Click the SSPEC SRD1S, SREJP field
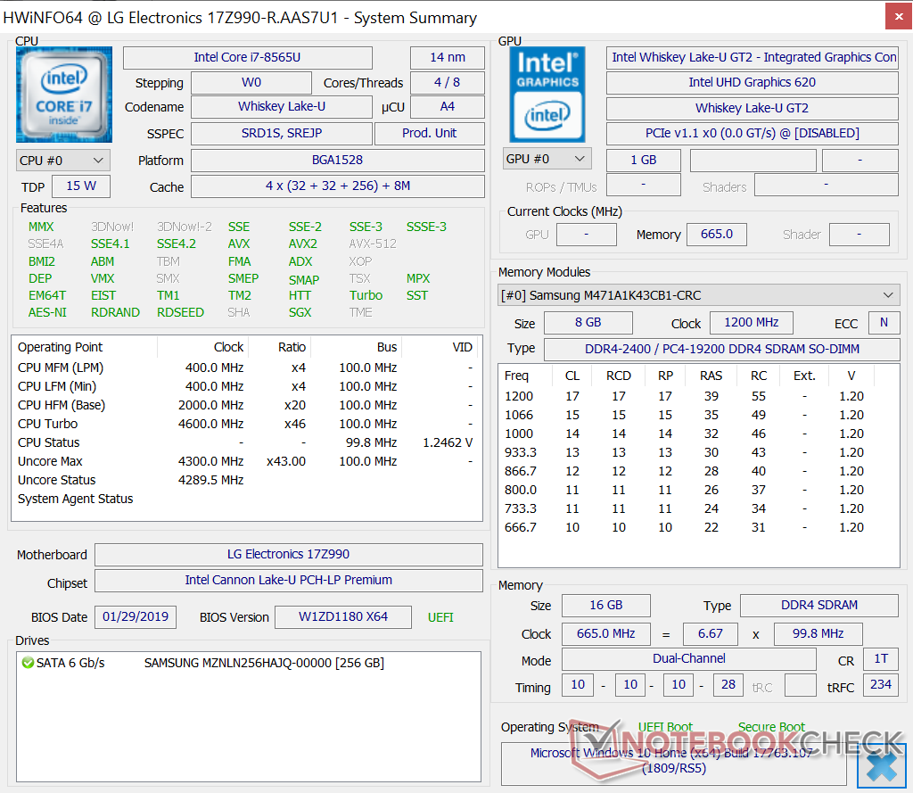The width and height of the screenshot is (913, 793). pyautogui.click(x=282, y=133)
